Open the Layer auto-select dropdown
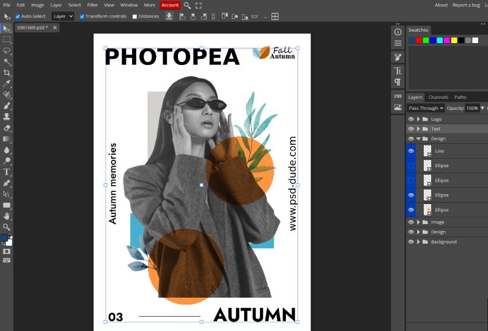This screenshot has height=331, width=488. (63, 16)
